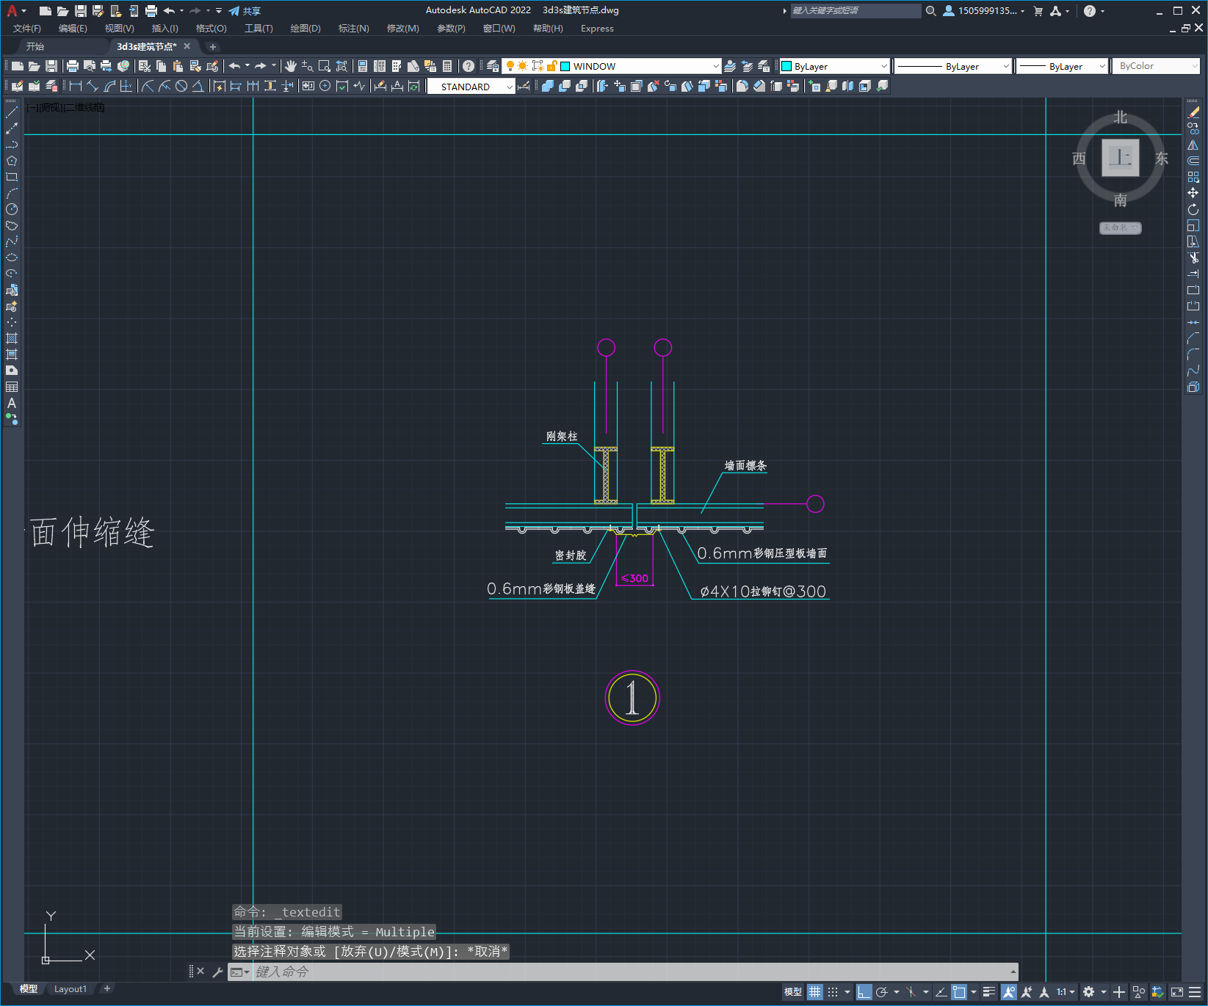The height and width of the screenshot is (1006, 1208).
Task: Click the 模型 status bar button
Action: 793,992
